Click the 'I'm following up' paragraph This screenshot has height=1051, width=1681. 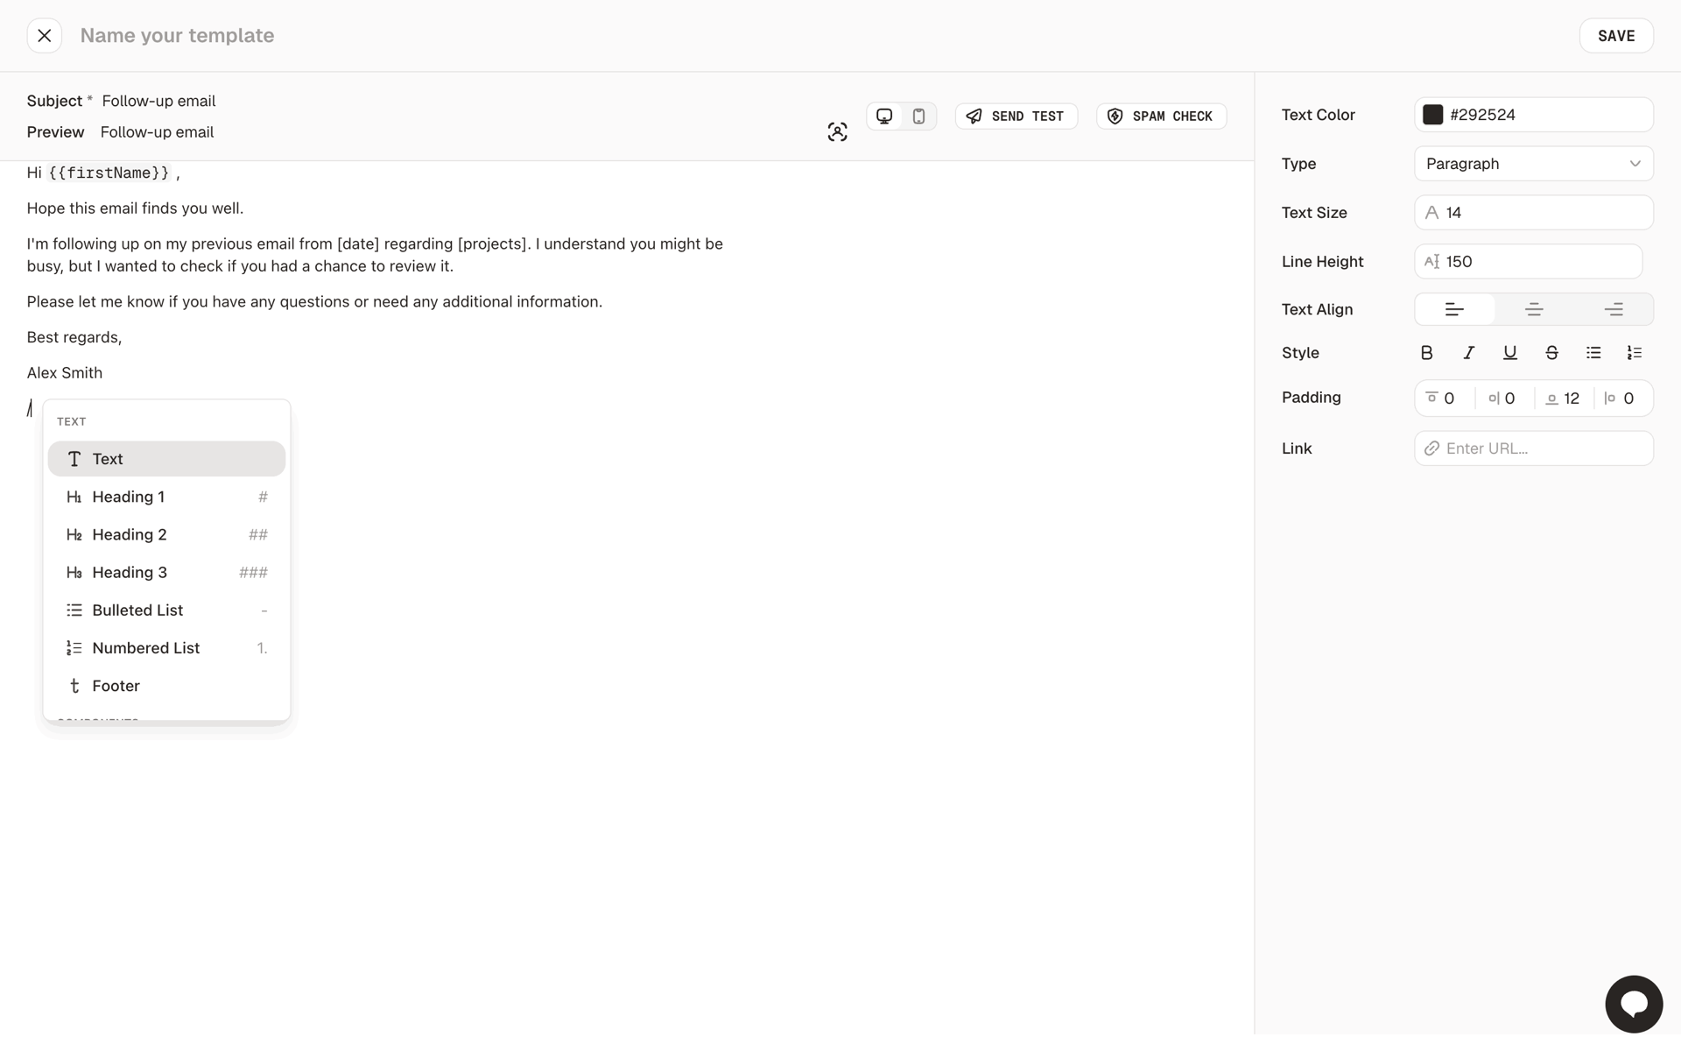375,255
